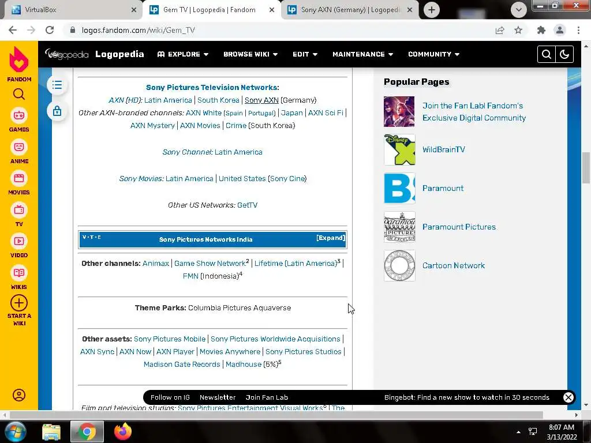Open table of contents list icon

(x=57, y=85)
